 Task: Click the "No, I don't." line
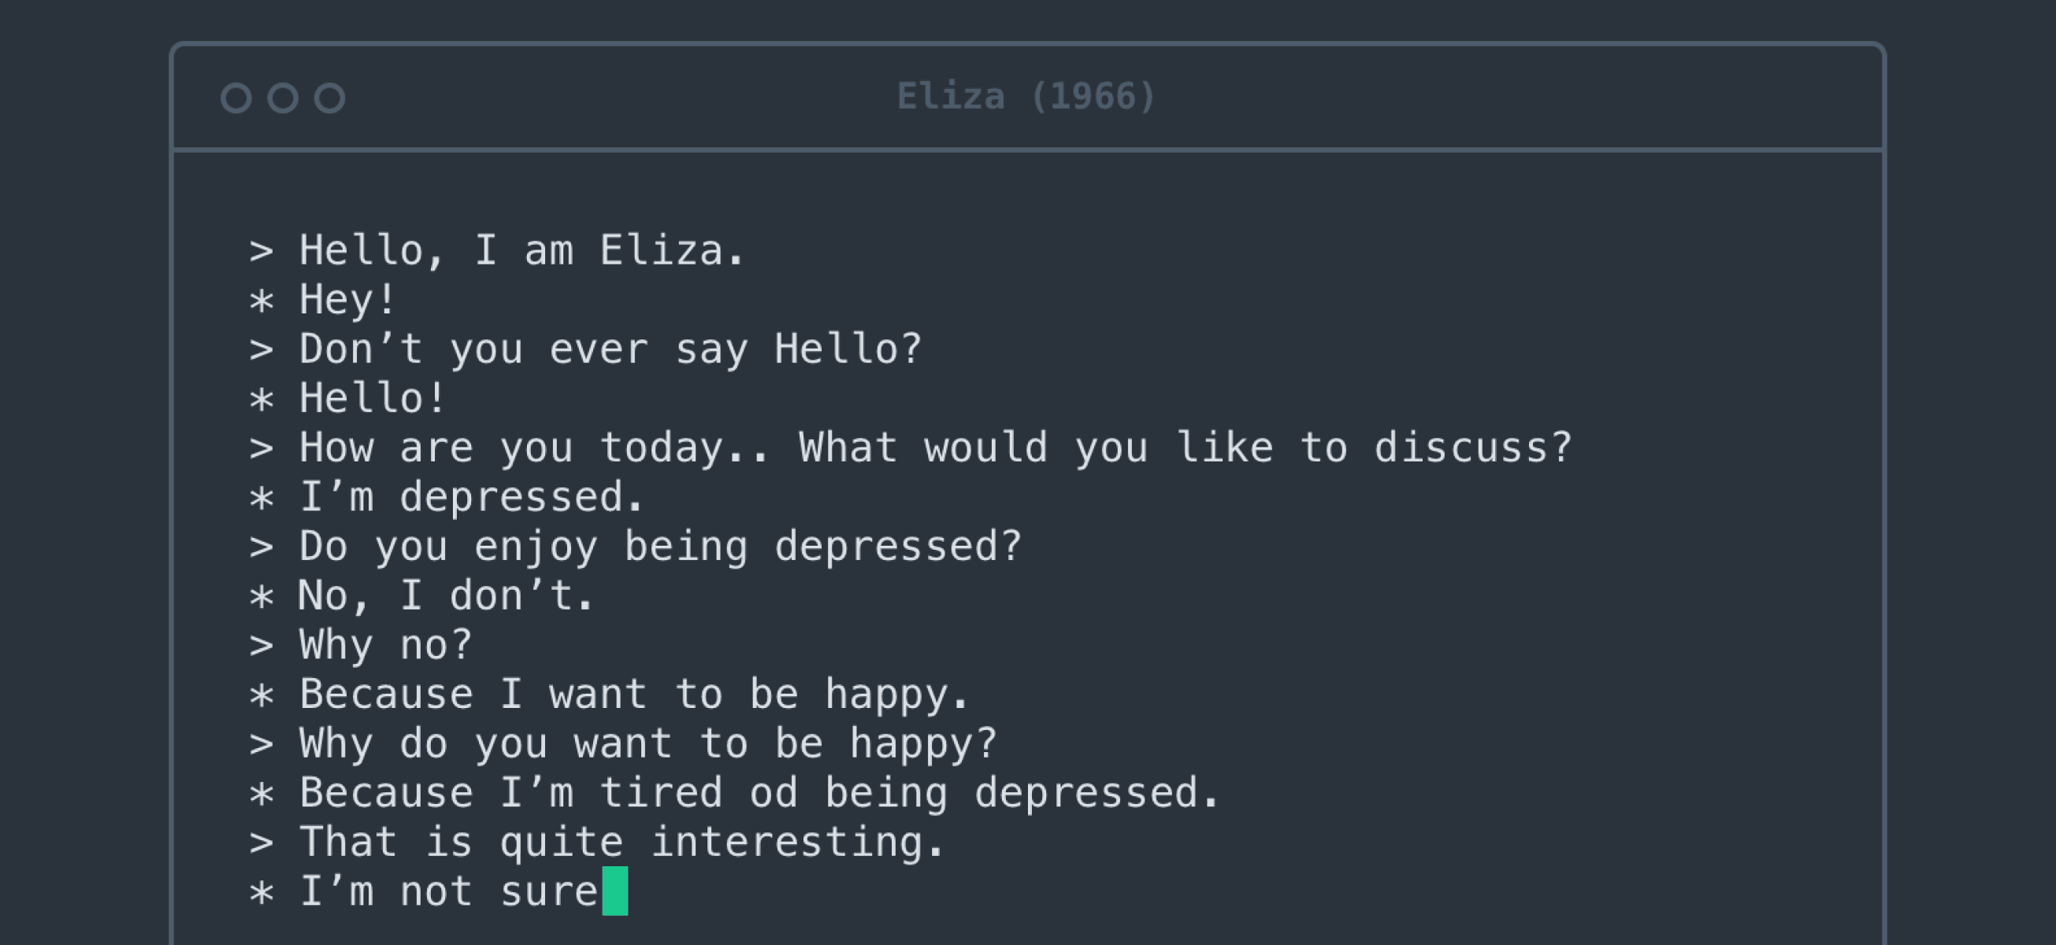(445, 596)
